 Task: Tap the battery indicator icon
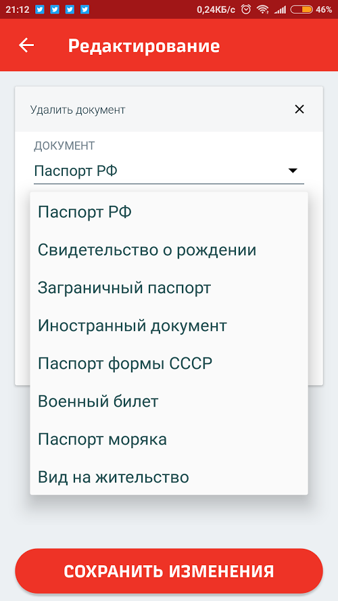[301, 9]
